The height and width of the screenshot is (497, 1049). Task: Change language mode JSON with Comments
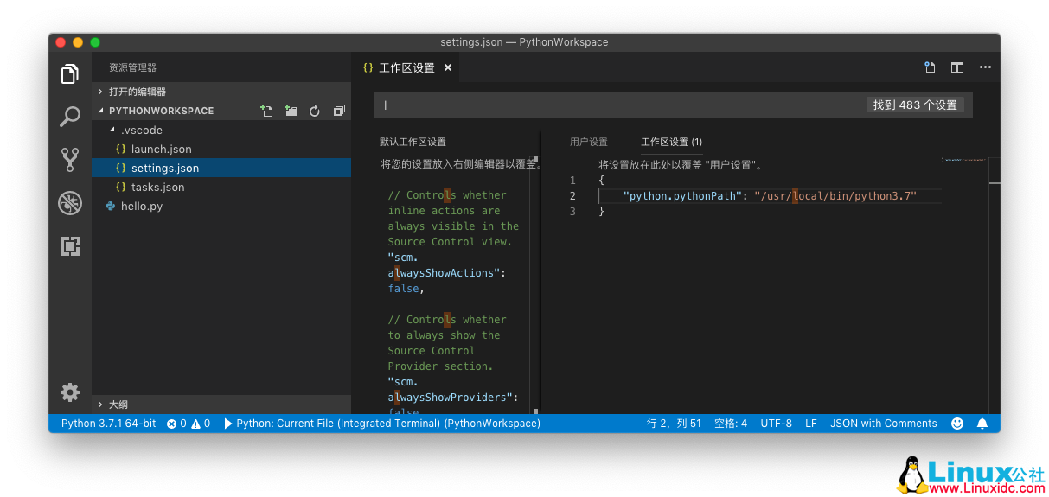tap(883, 424)
